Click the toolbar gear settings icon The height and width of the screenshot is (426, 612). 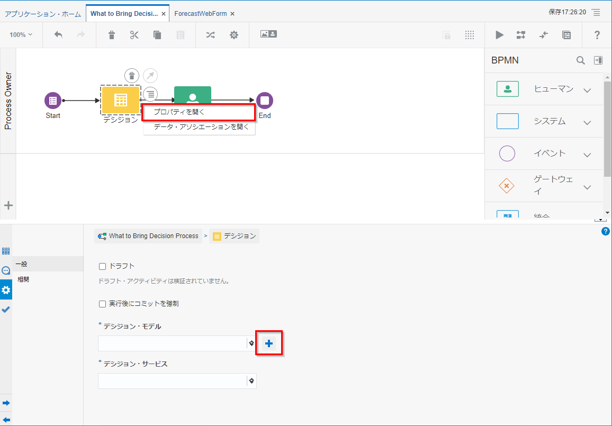click(x=233, y=35)
